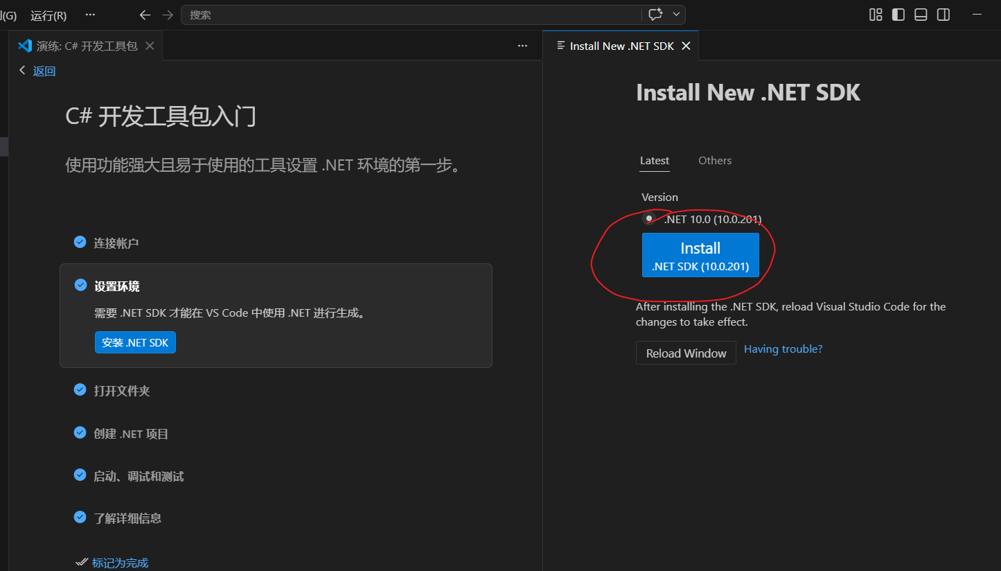The height and width of the screenshot is (571, 1001).
Task: Open the left editor group more actions
Action: (522, 46)
